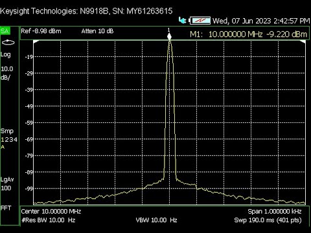Click the Smp detector label

point(7,131)
